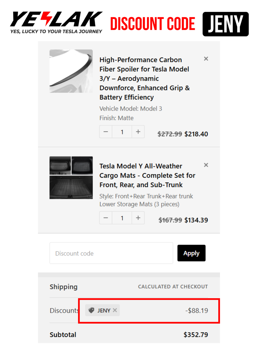Increase cargo mats quantity with plus
This screenshot has width=258, height=344.
pyautogui.click(x=138, y=218)
